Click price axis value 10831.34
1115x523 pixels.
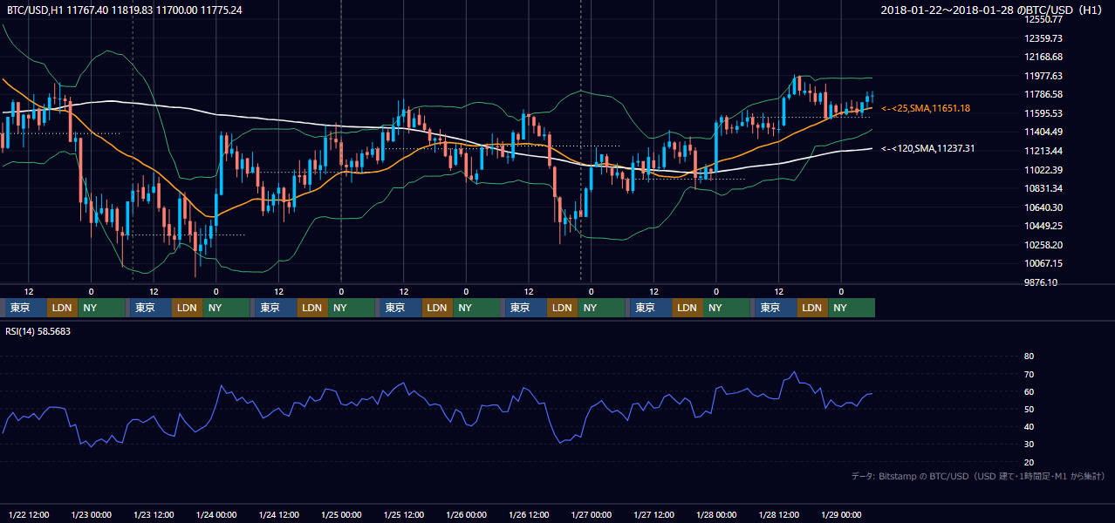click(x=1043, y=188)
